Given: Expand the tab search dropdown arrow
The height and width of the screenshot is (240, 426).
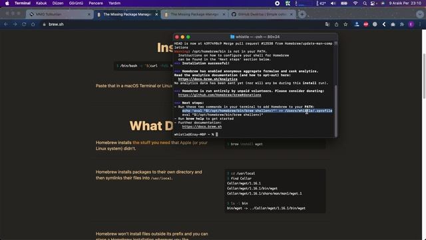Looking at the screenshot, I should point(420,14).
